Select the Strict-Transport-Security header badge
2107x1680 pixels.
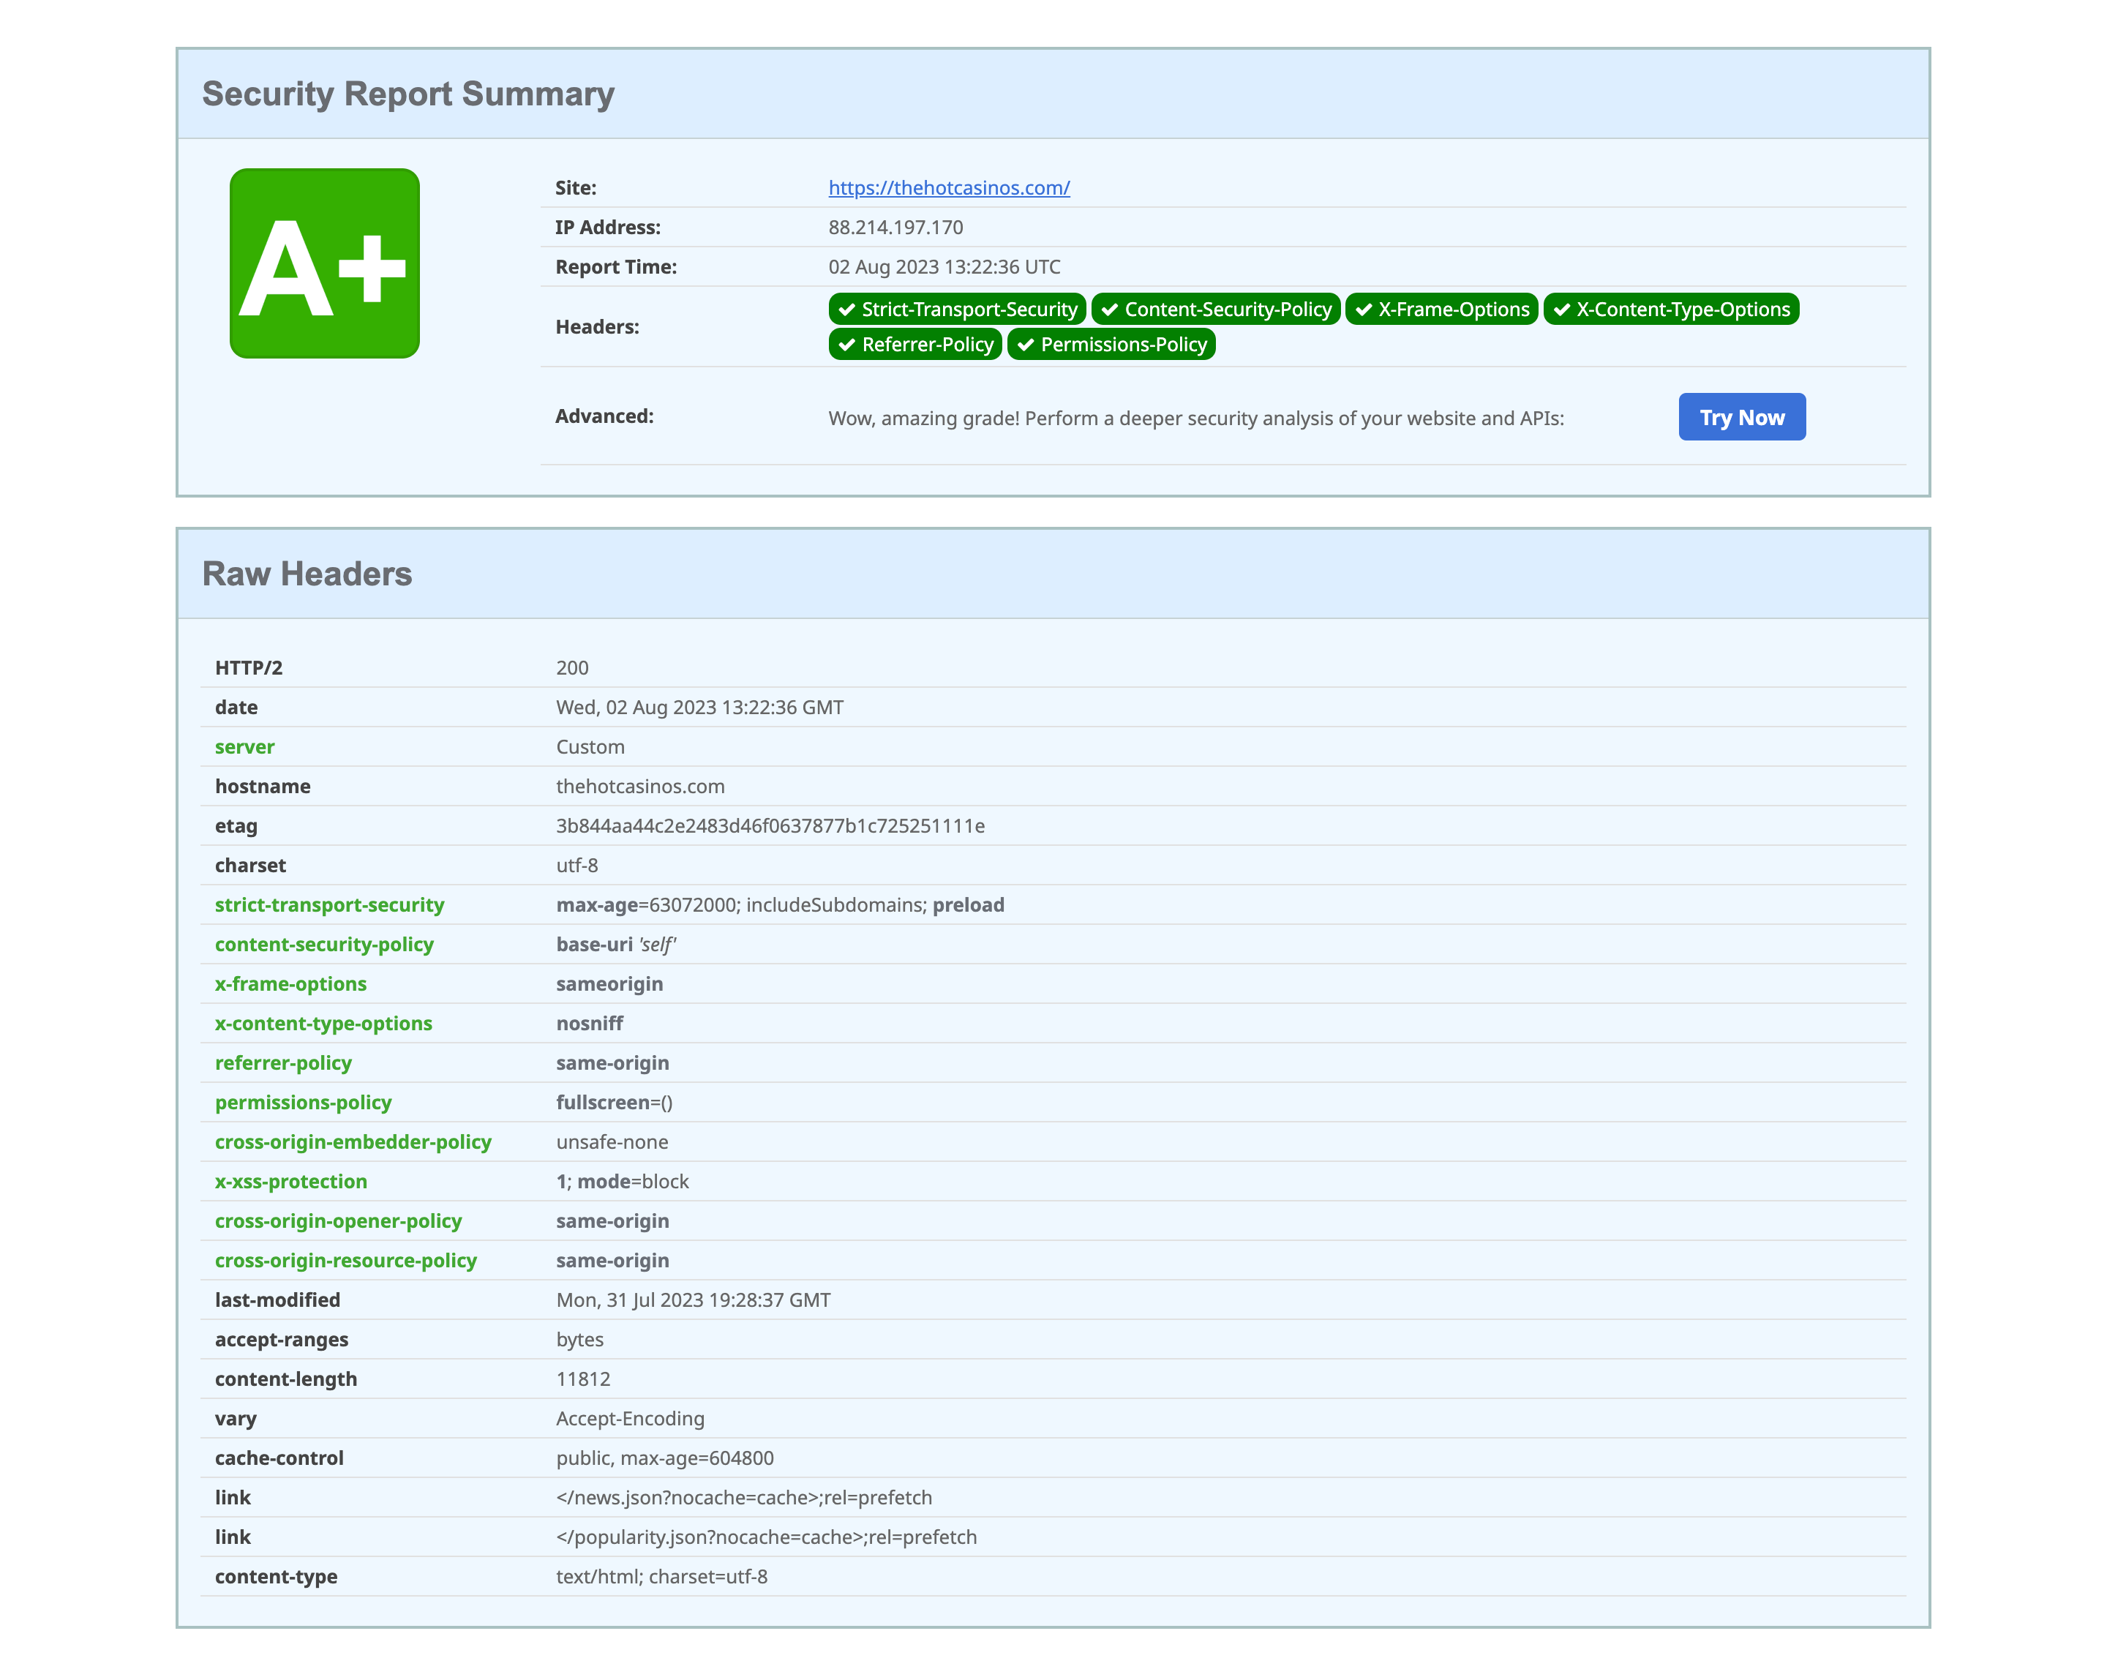point(957,309)
